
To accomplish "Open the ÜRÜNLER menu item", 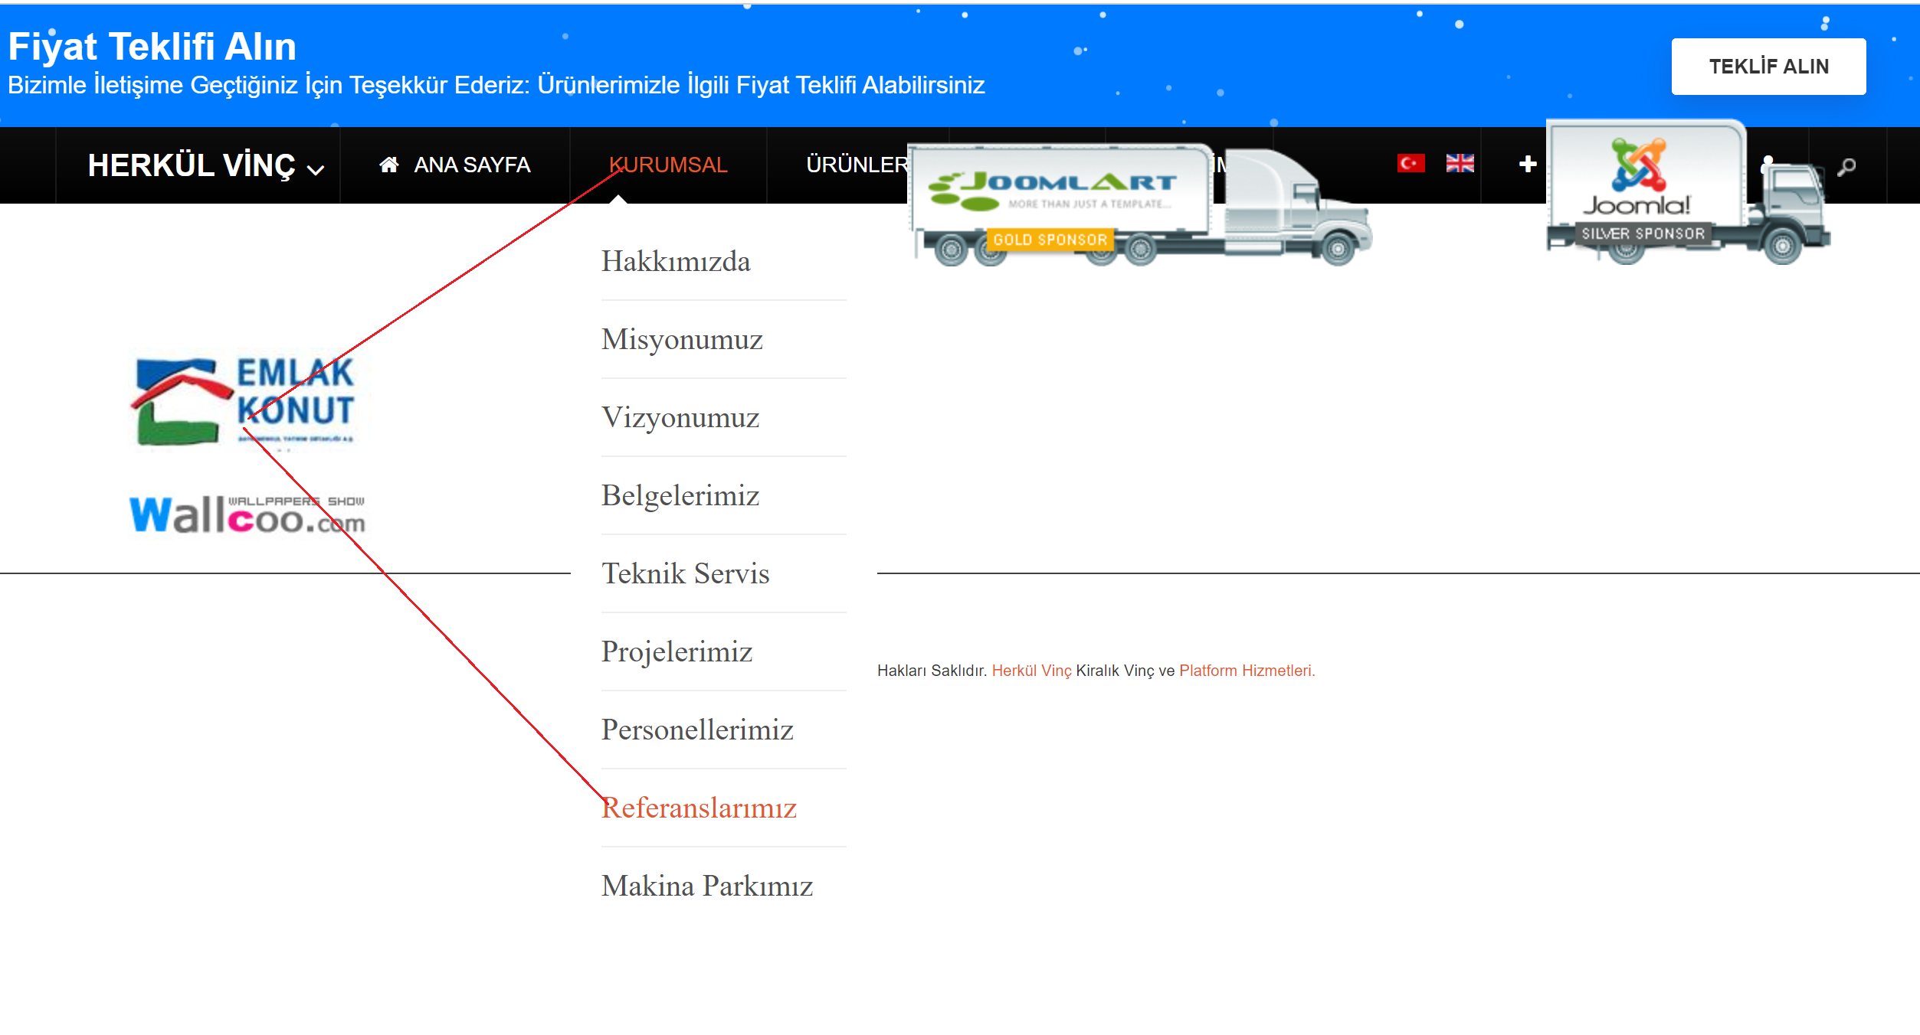I will coord(856,165).
